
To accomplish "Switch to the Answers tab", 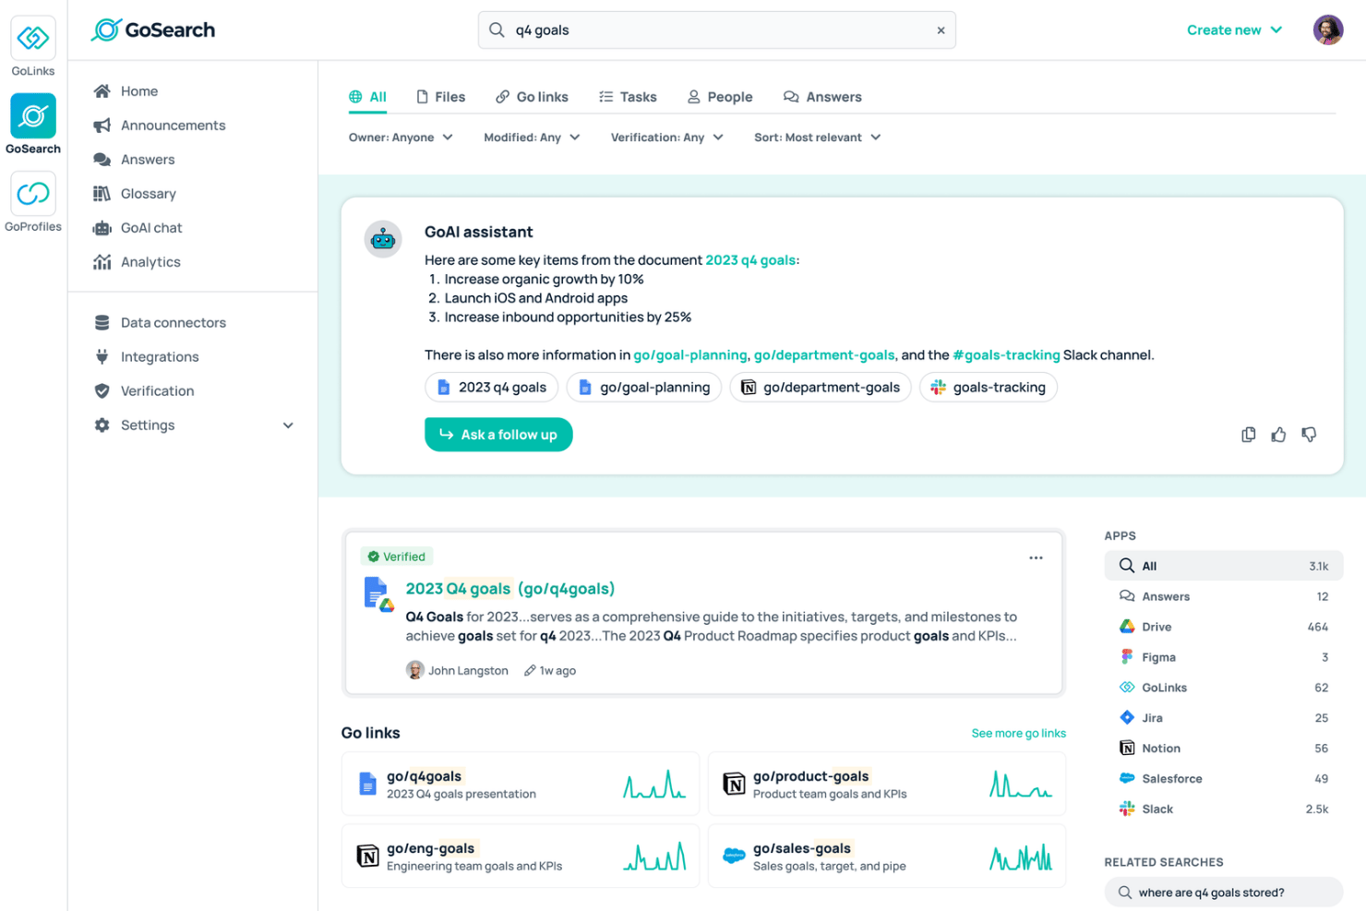I will tap(822, 97).
